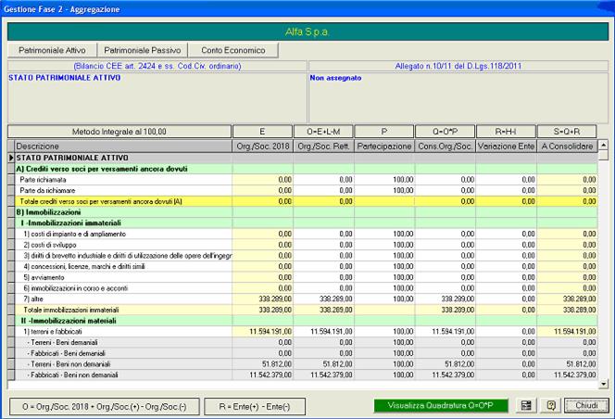Open the help question mark icon

coord(549,405)
